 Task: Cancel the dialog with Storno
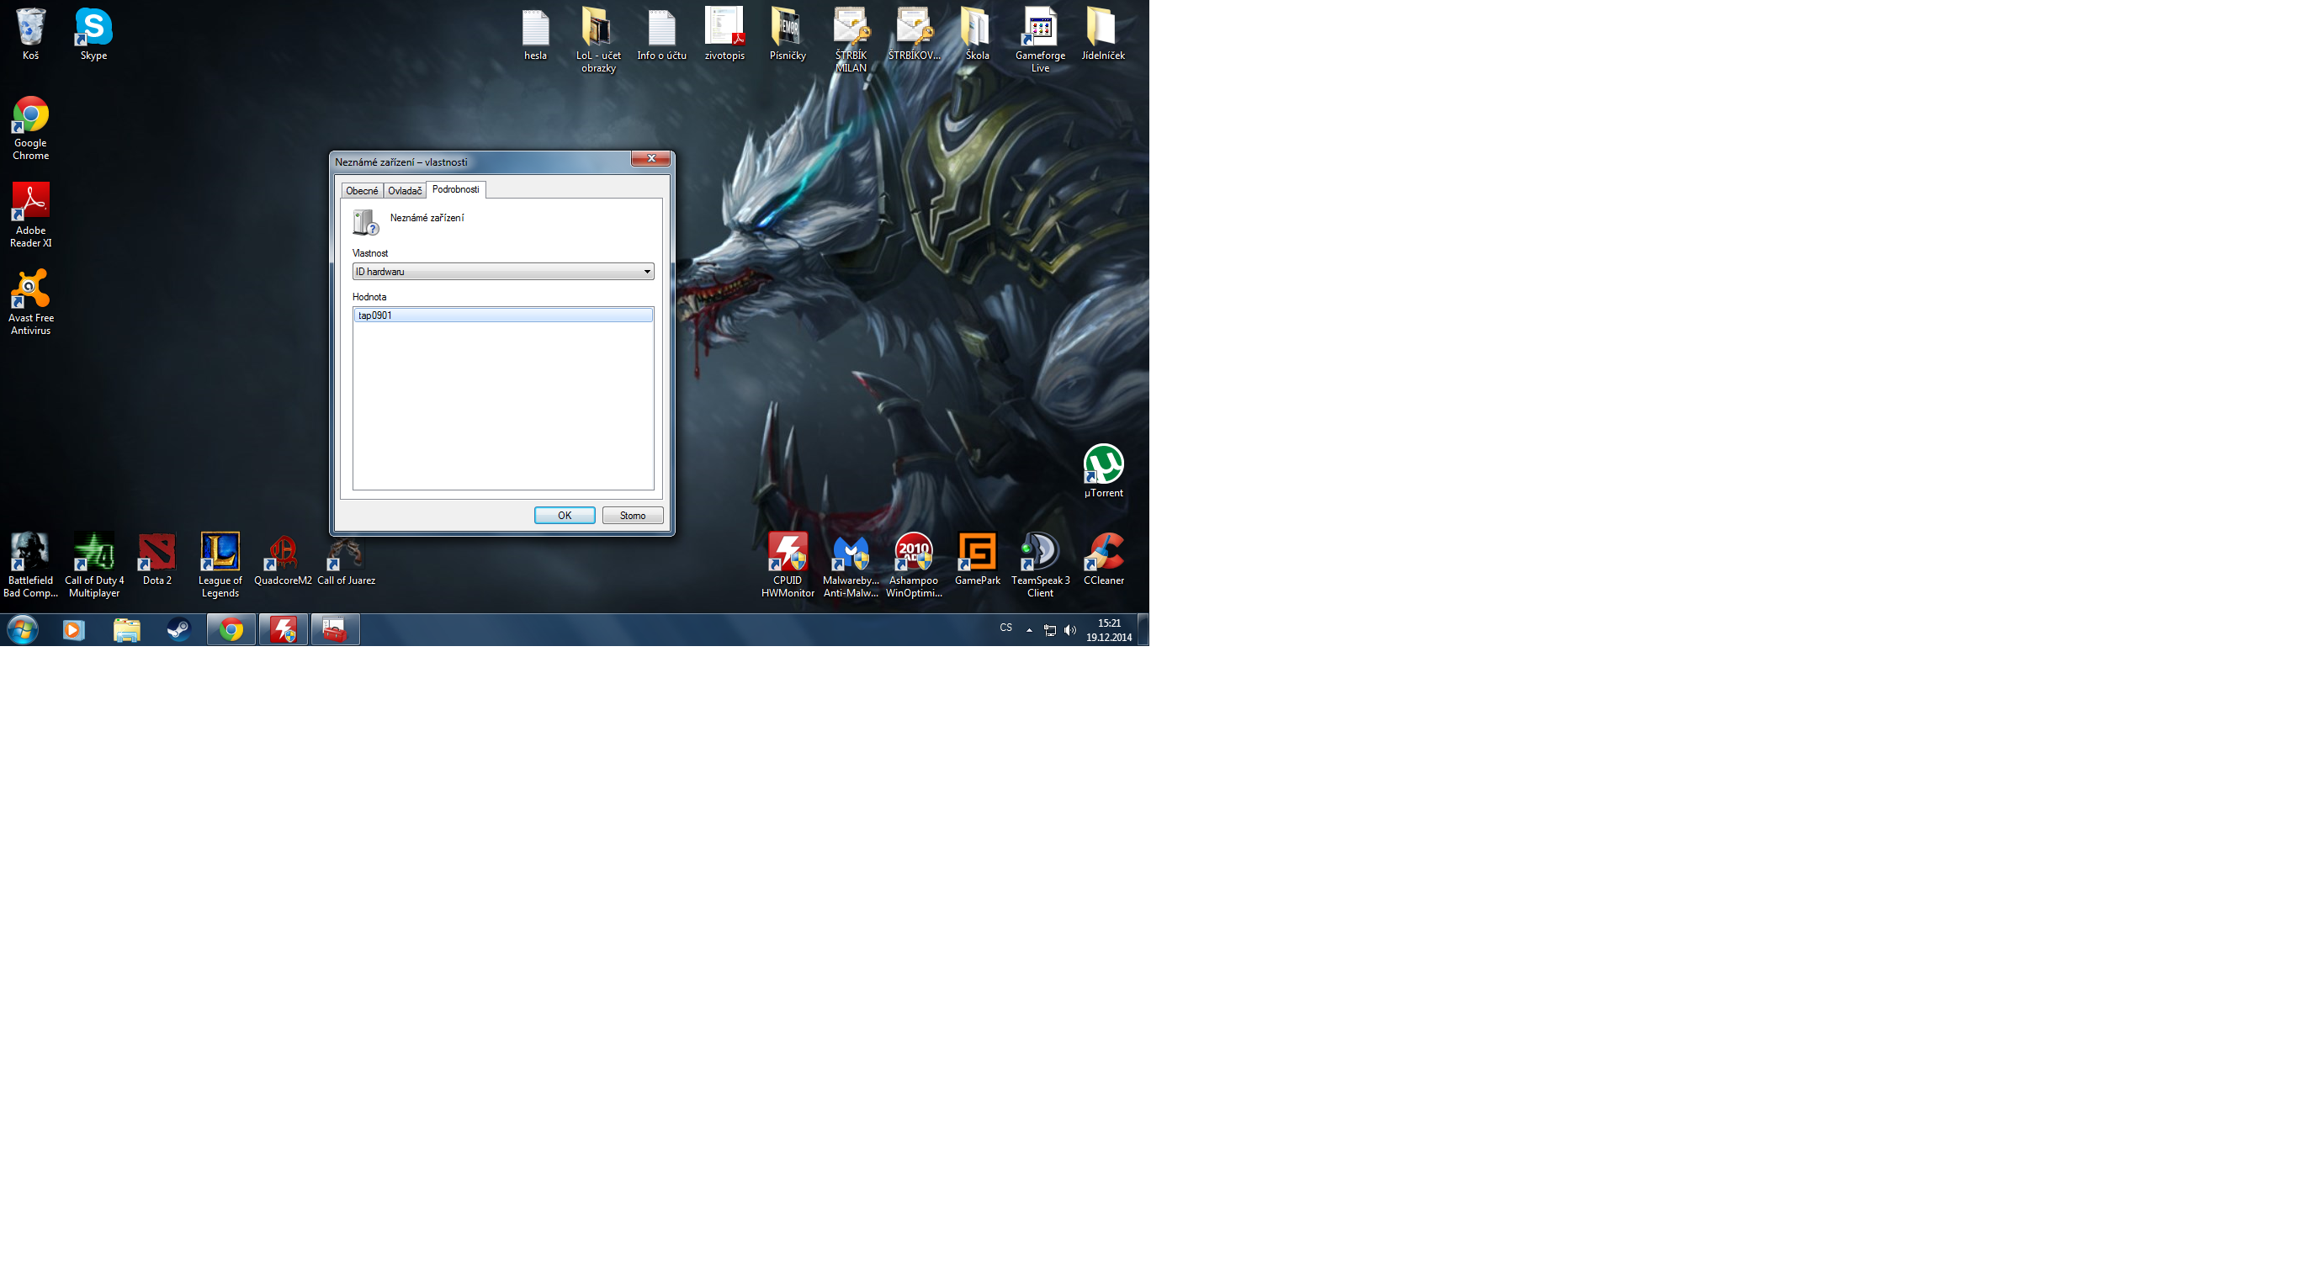click(x=632, y=515)
